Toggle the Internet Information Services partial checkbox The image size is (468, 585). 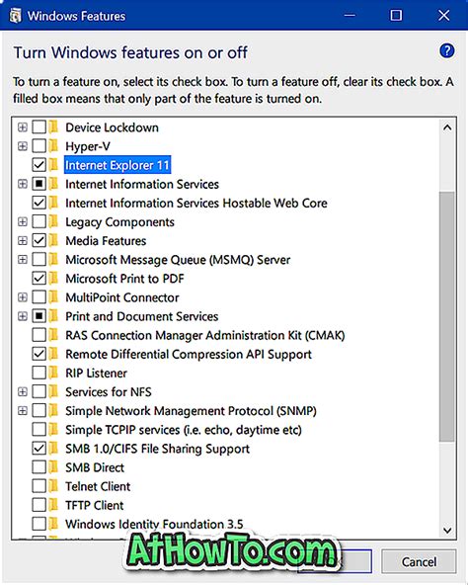[x=39, y=184]
